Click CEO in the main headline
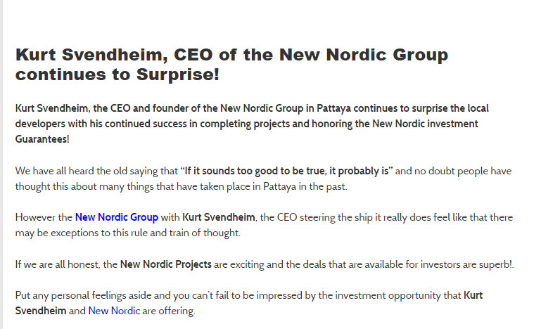 pos(193,55)
